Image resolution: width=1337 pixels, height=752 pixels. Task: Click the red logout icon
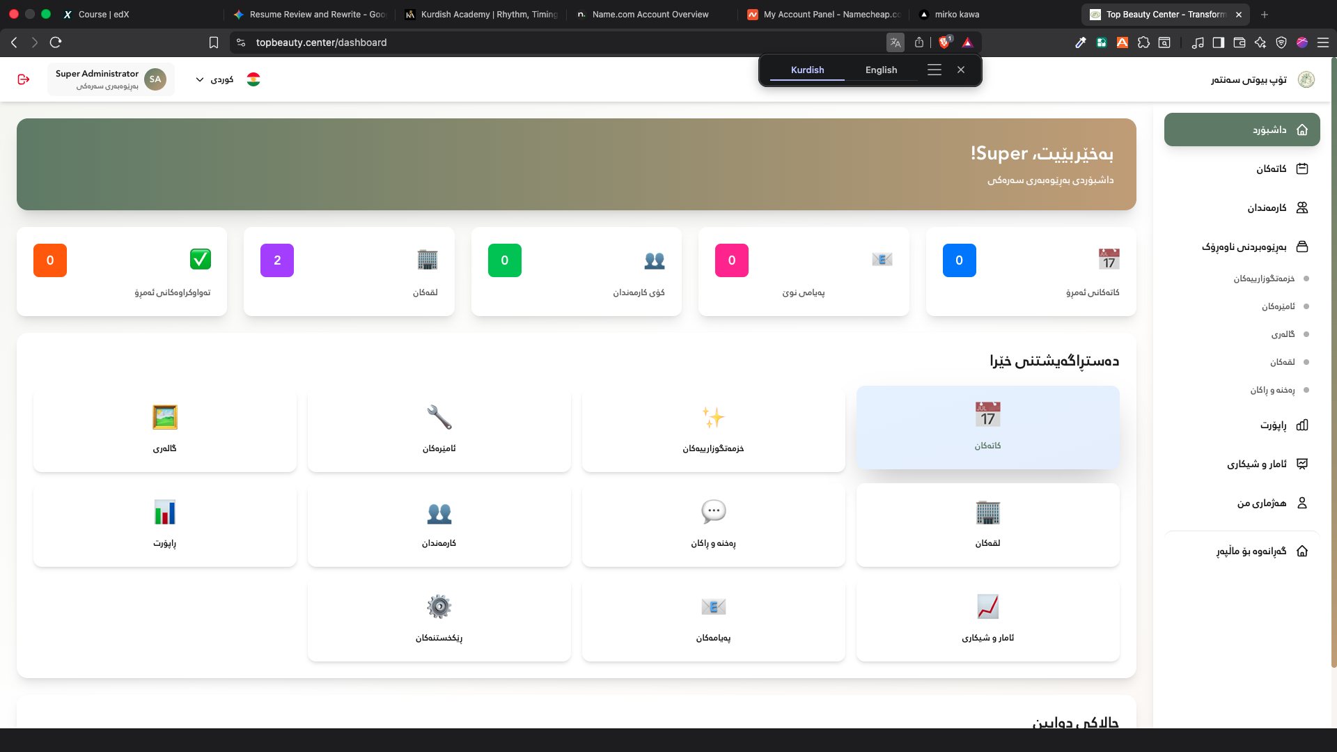pyautogui.click(x=24, y=79)
